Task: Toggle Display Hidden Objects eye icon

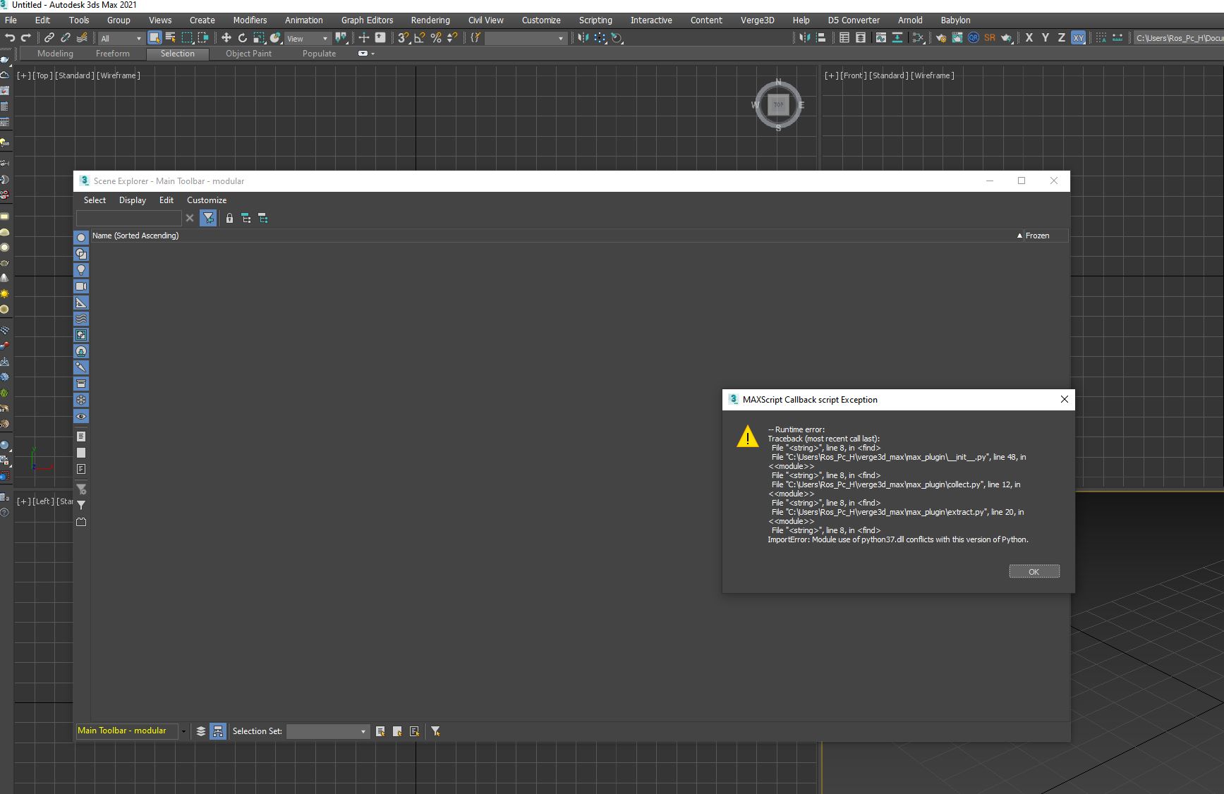Action: [x=81, y=416]
